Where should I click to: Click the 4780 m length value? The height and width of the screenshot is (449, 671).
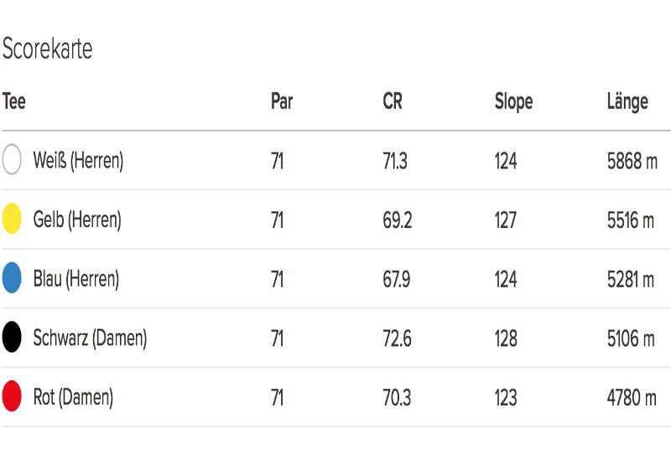tap(632, 398)
